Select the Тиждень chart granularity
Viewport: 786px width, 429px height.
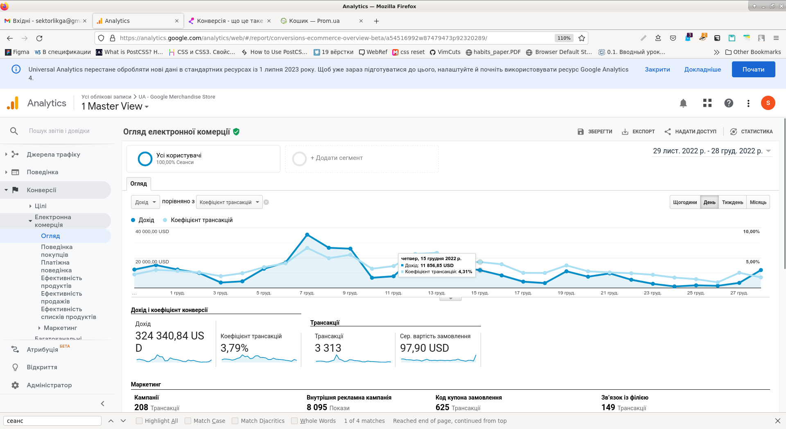732,202
